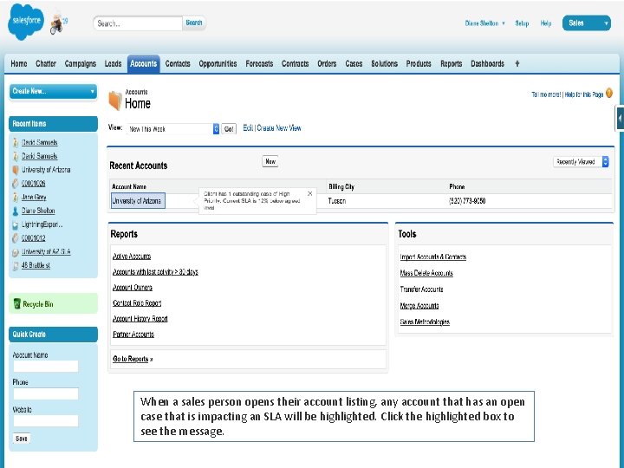Open the Reports tab
This screenshot has height=468, width=624.
pyautogui.click(x=451, y=63)
